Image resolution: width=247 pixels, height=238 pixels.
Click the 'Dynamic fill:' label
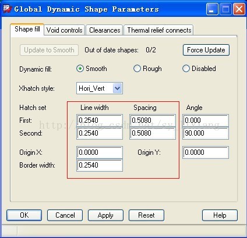point(36,69)
